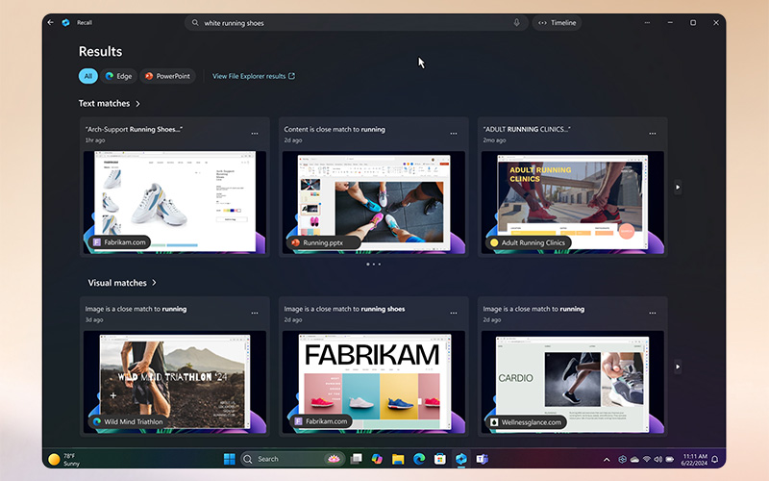Open options for 'Arch-Support Running Shoes' card

pos(255,134)
